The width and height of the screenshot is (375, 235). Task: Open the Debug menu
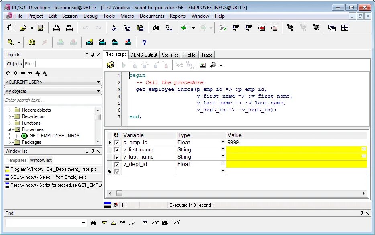(x=90, y=16)
